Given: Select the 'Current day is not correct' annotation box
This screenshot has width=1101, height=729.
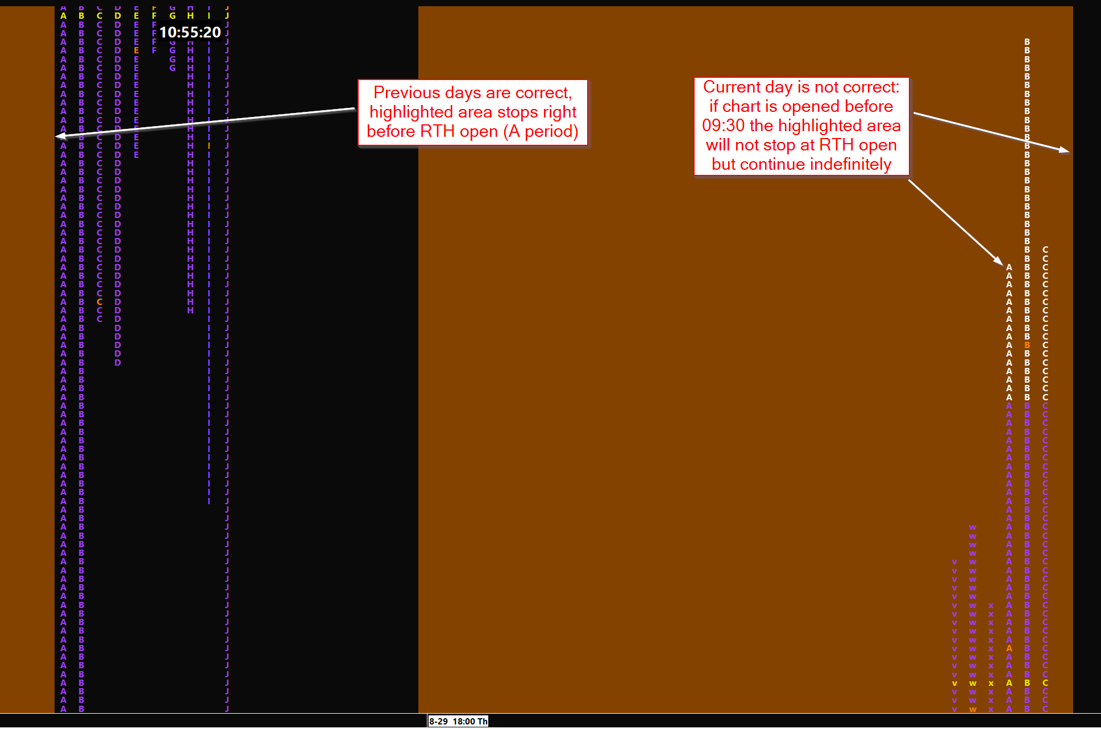Looking at the screenshot, I should coord(801,126).
